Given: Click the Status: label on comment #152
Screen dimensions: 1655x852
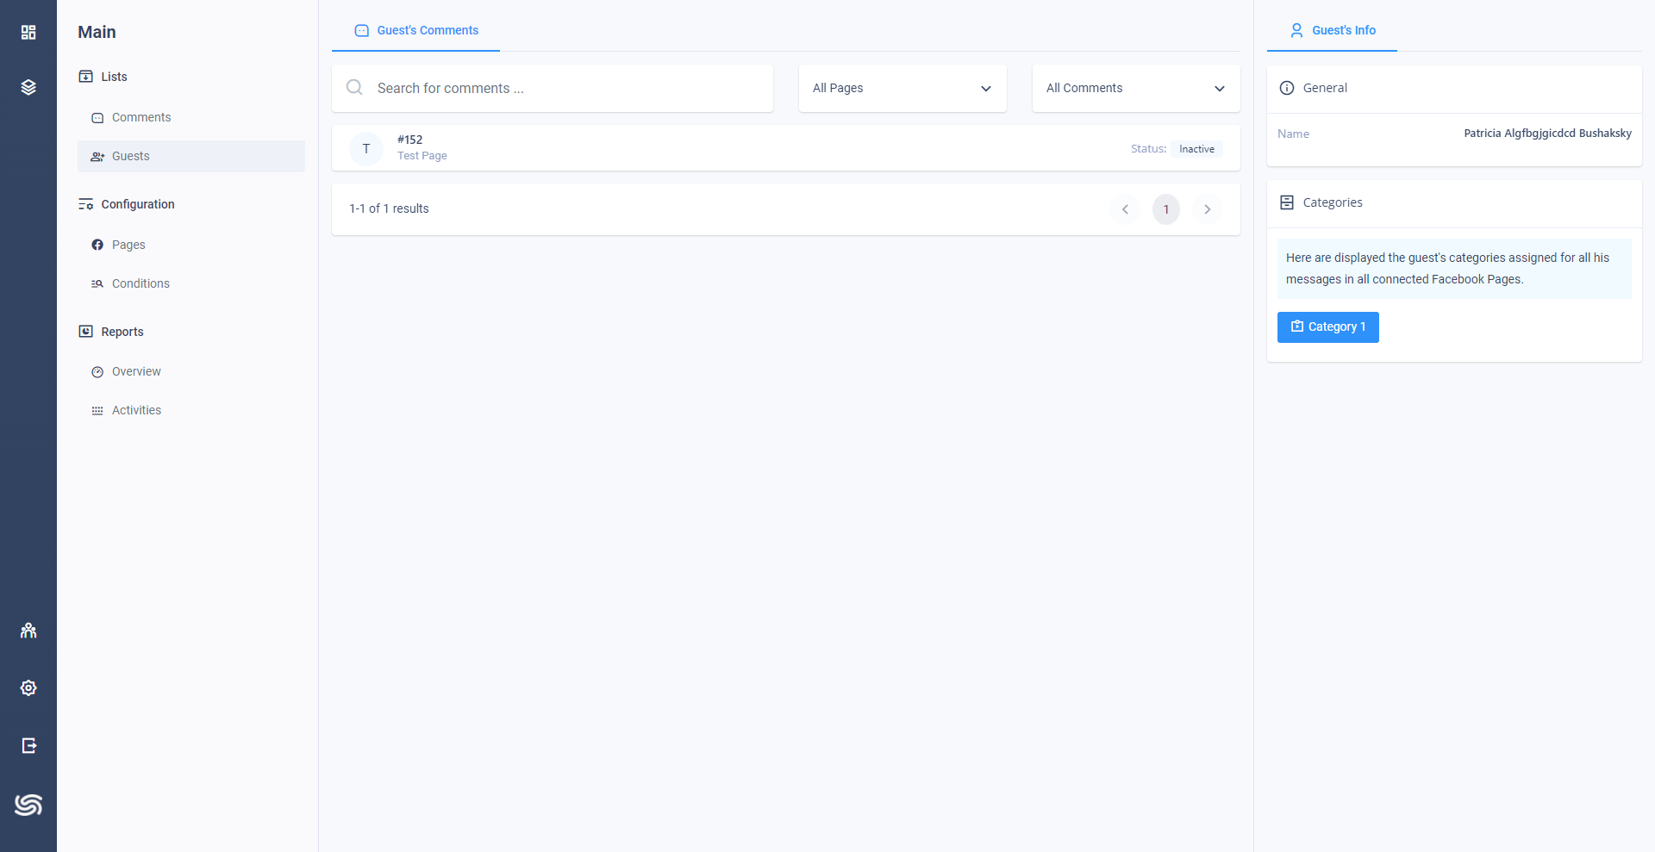Looking at the screenshot, I should [1148, 149].
